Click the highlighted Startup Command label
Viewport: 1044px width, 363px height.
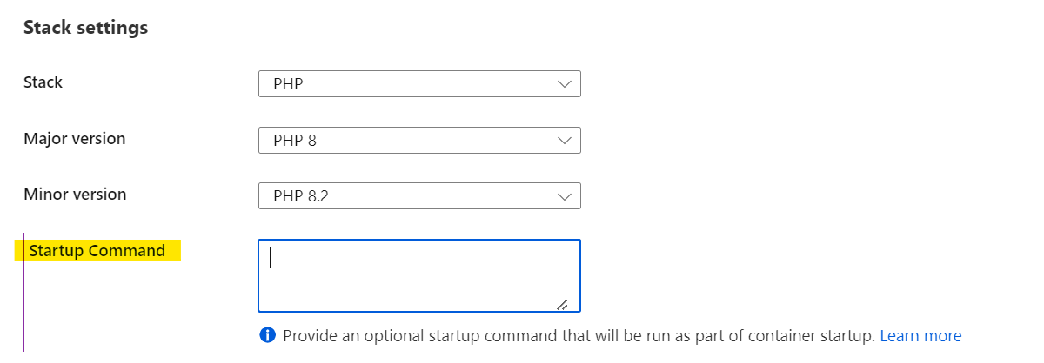click(97, 251)
